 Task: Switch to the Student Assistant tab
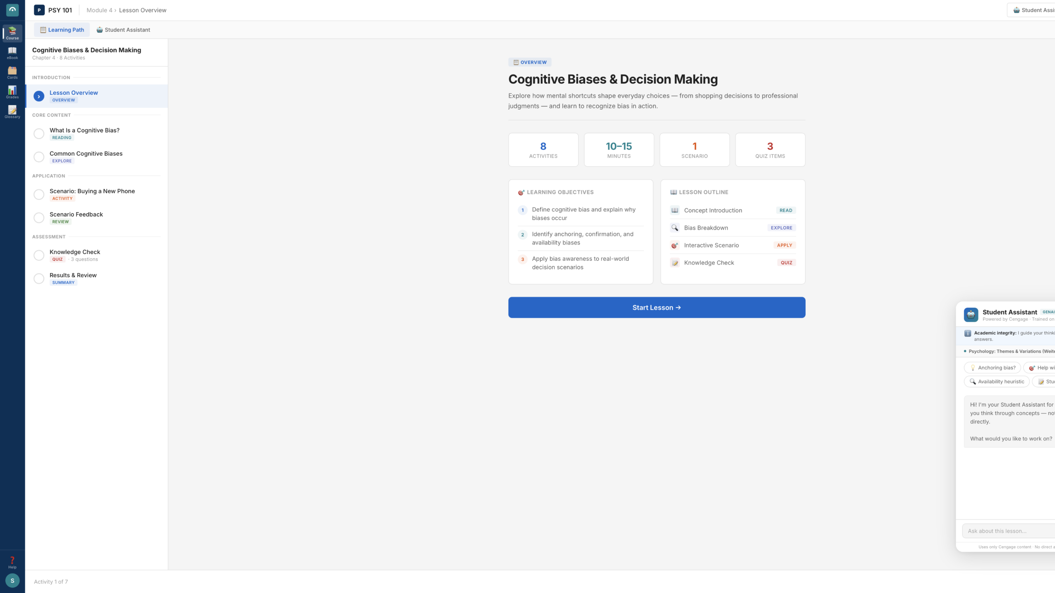[123, 30]
